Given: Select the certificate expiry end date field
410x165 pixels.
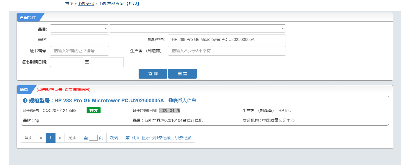Looking at the screenshot, I should point(107,62).
